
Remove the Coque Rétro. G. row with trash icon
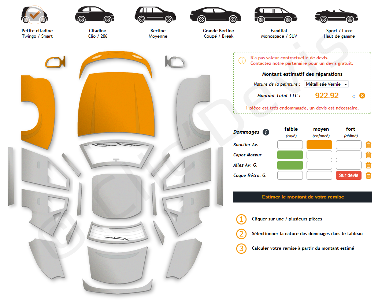368,175
